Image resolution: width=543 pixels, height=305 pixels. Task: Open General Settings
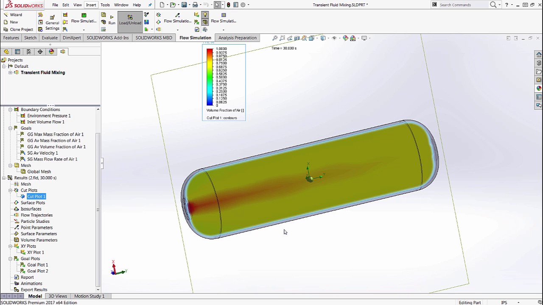52,22
